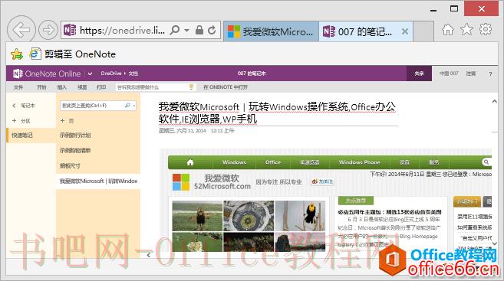Click the circular mosaic photo thumbnail

click(x=249, y=216)
